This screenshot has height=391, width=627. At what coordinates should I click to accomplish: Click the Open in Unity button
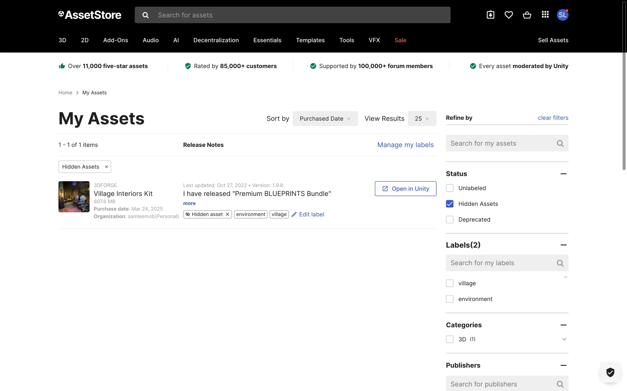click(405, 189)
